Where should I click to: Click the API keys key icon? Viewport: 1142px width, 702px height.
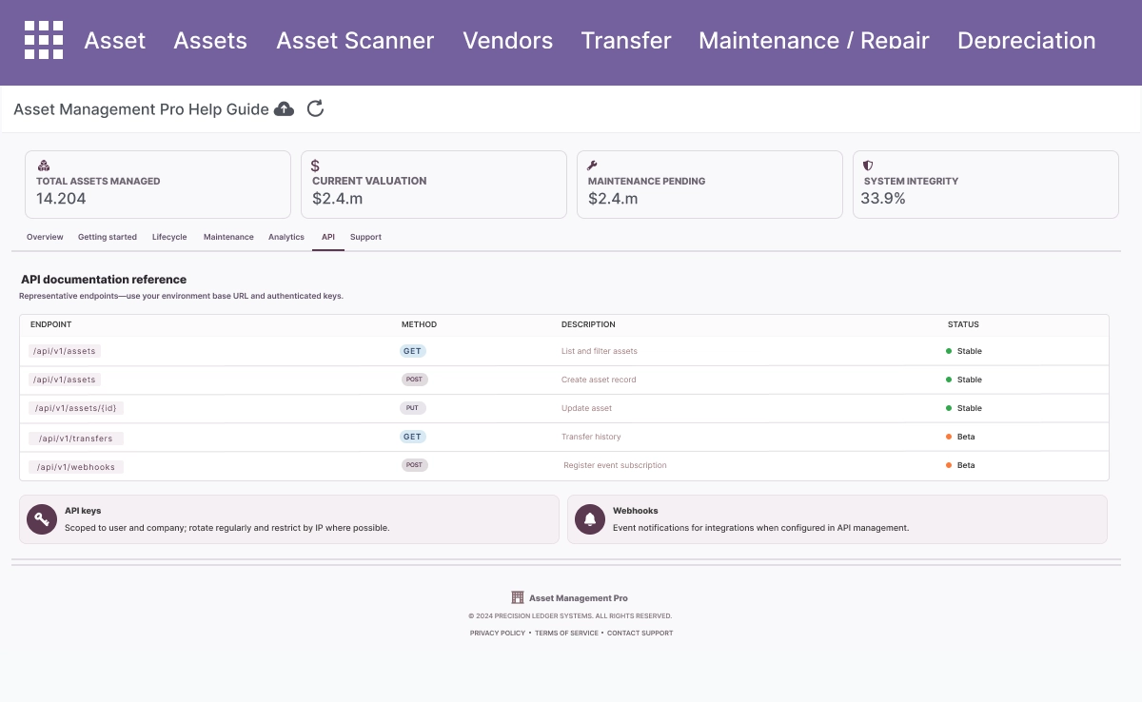coord(42,519)
